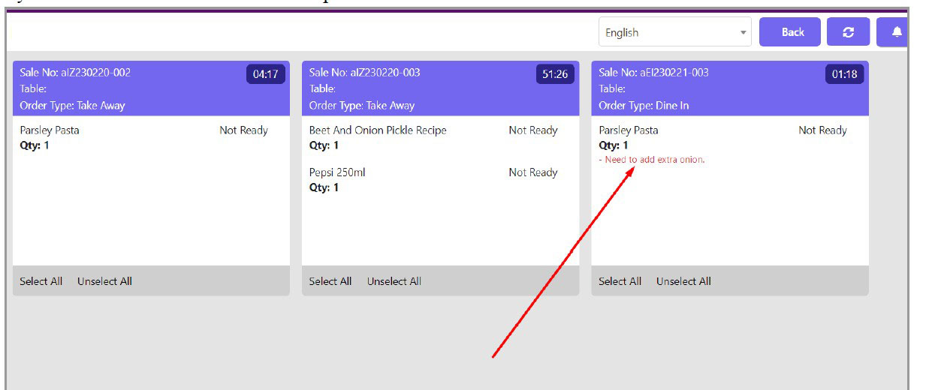929x390 pixels.
Task: Click the Back button
Action: click(792, 32)
